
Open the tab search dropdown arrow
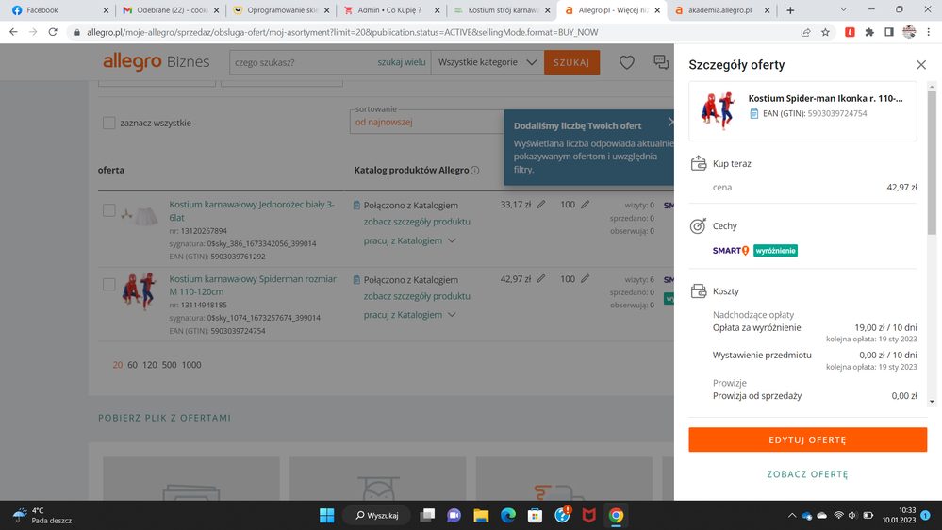[844, 9]
